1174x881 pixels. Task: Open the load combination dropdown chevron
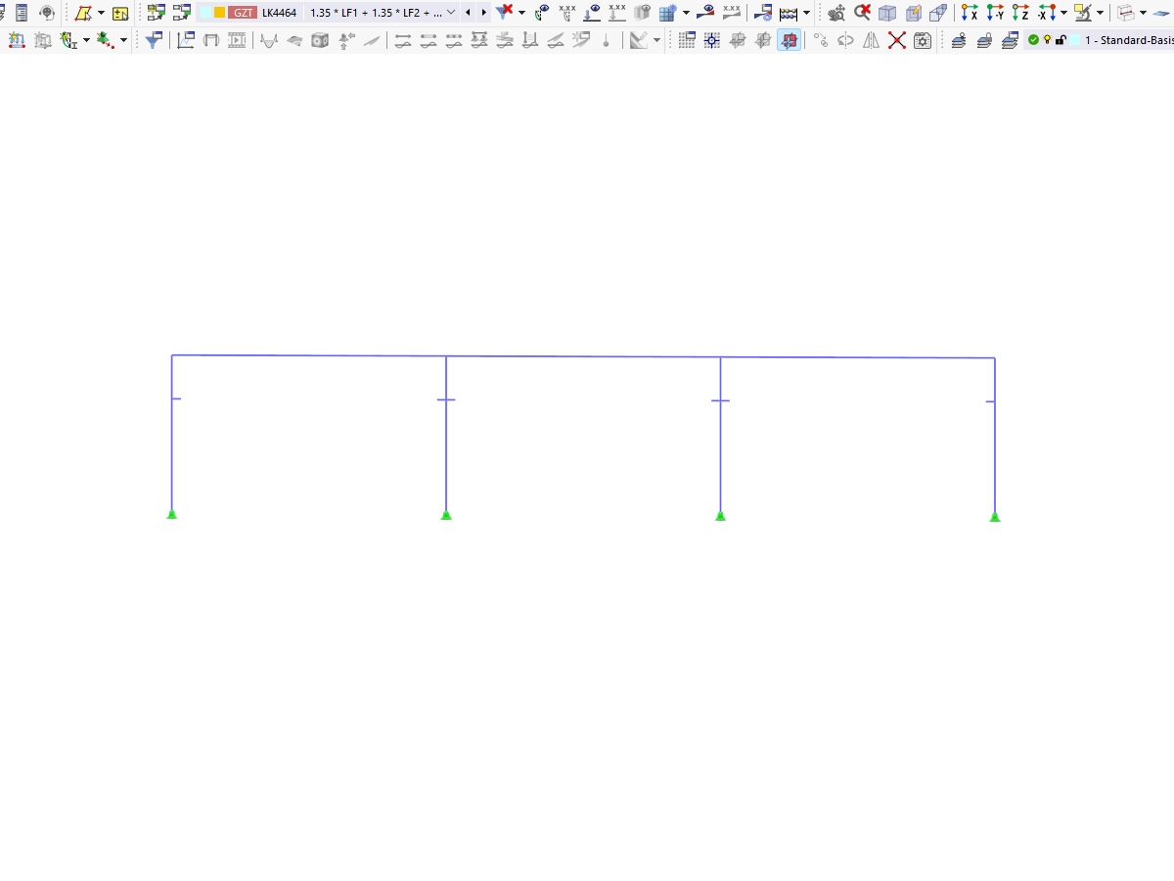click(451, 13)
